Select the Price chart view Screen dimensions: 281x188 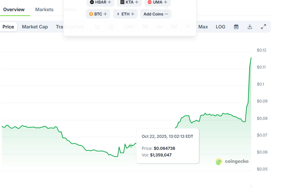pos(8,27)
